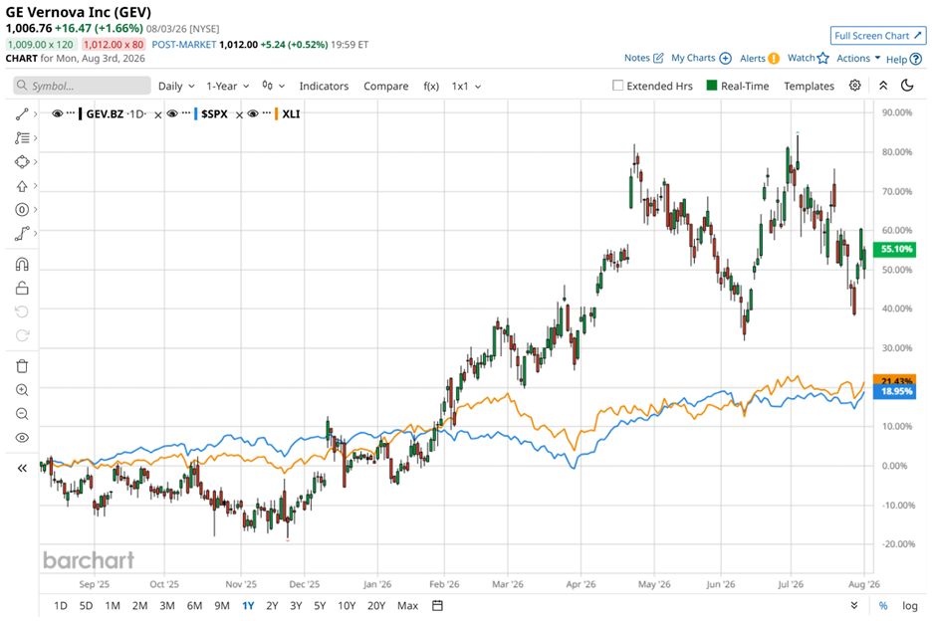Open the 1x1 grid layout dropdown
This screenshot has height=621, width=932.
[x=467, y=87]
